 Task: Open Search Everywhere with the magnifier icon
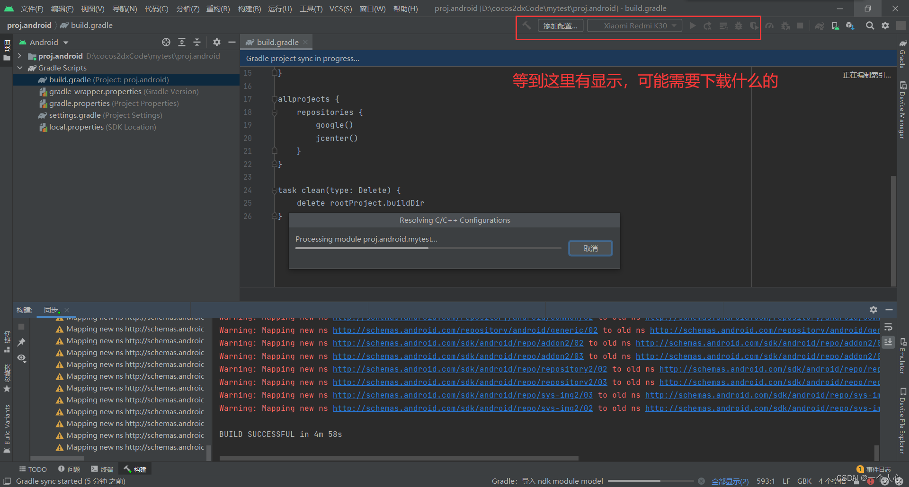[x=870, y=26]
